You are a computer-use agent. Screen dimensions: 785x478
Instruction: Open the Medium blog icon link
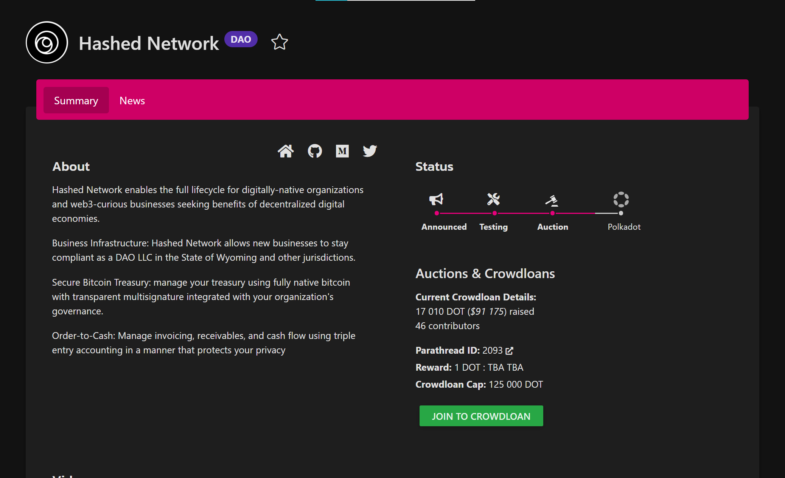(x=342, y=151)
